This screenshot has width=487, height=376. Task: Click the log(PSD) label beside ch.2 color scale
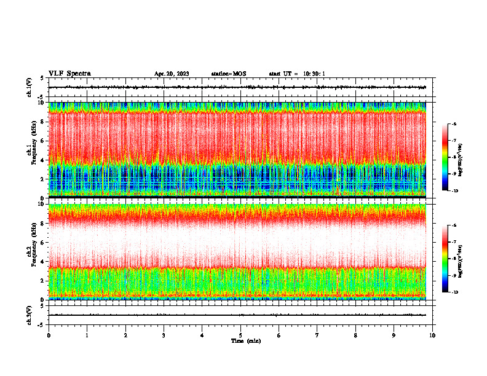click(x=461, y=261)
